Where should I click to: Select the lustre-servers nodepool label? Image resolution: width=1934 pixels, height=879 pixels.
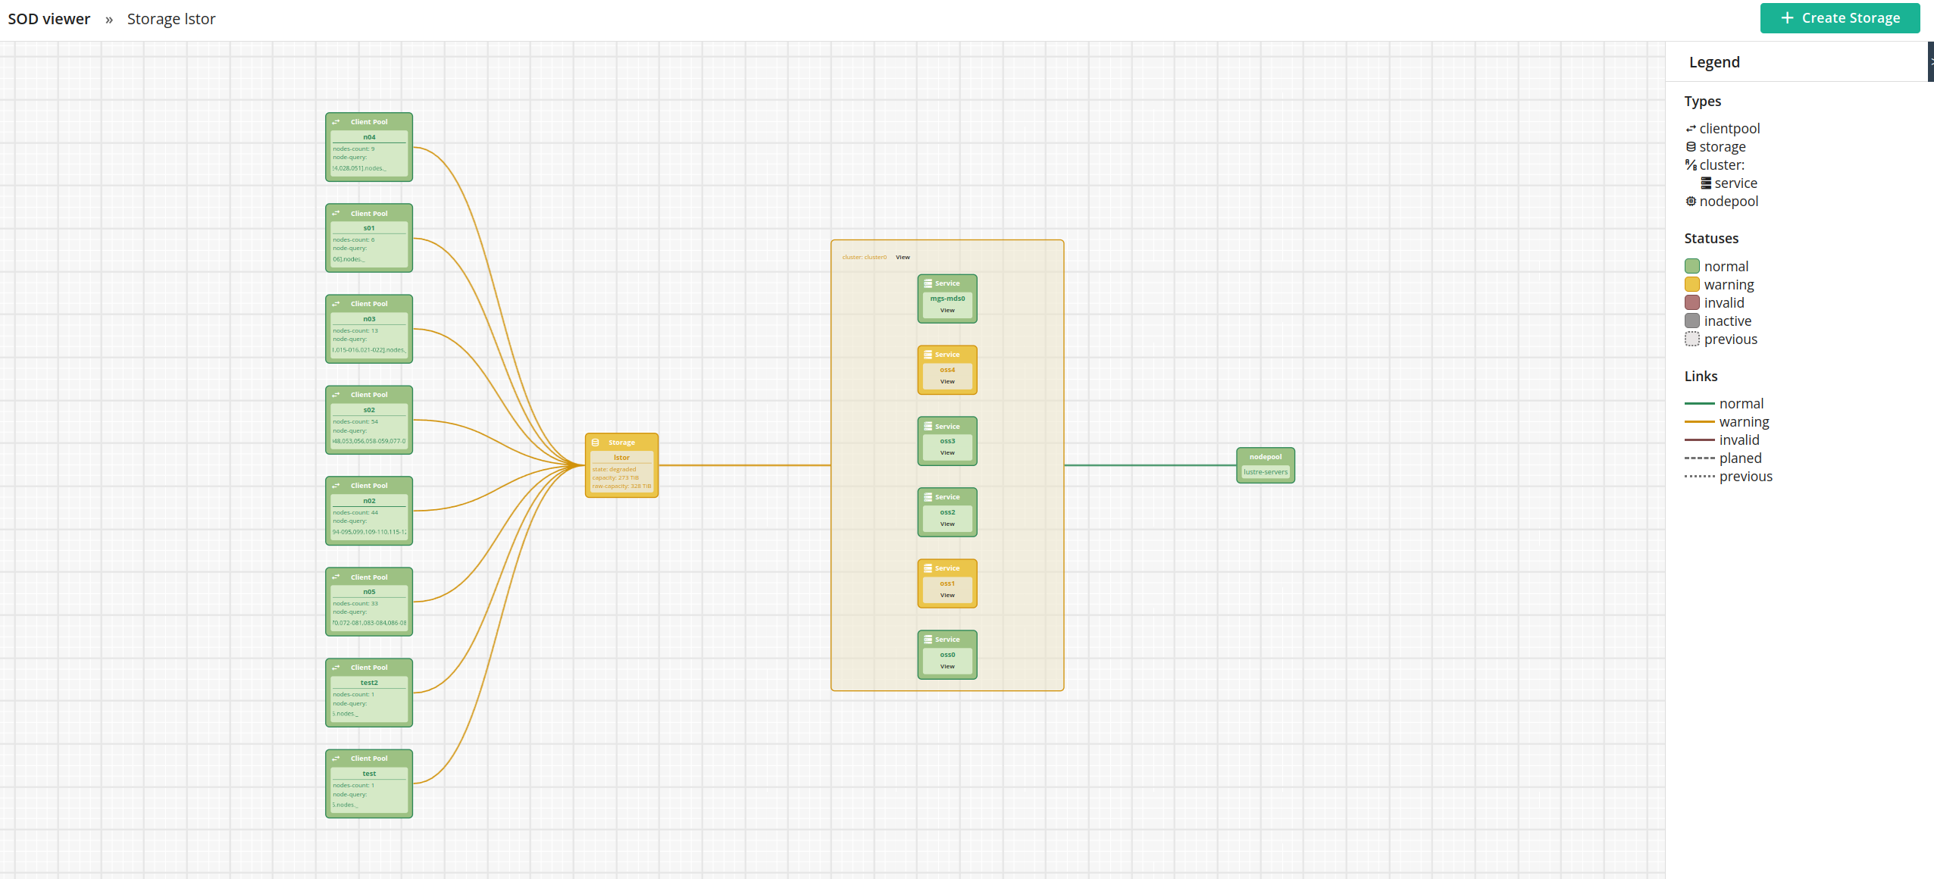coord(1266,472)
